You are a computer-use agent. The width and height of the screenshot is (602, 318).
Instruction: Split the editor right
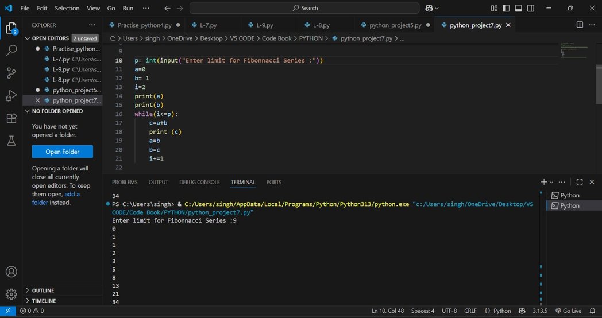[x=580, y=25]
